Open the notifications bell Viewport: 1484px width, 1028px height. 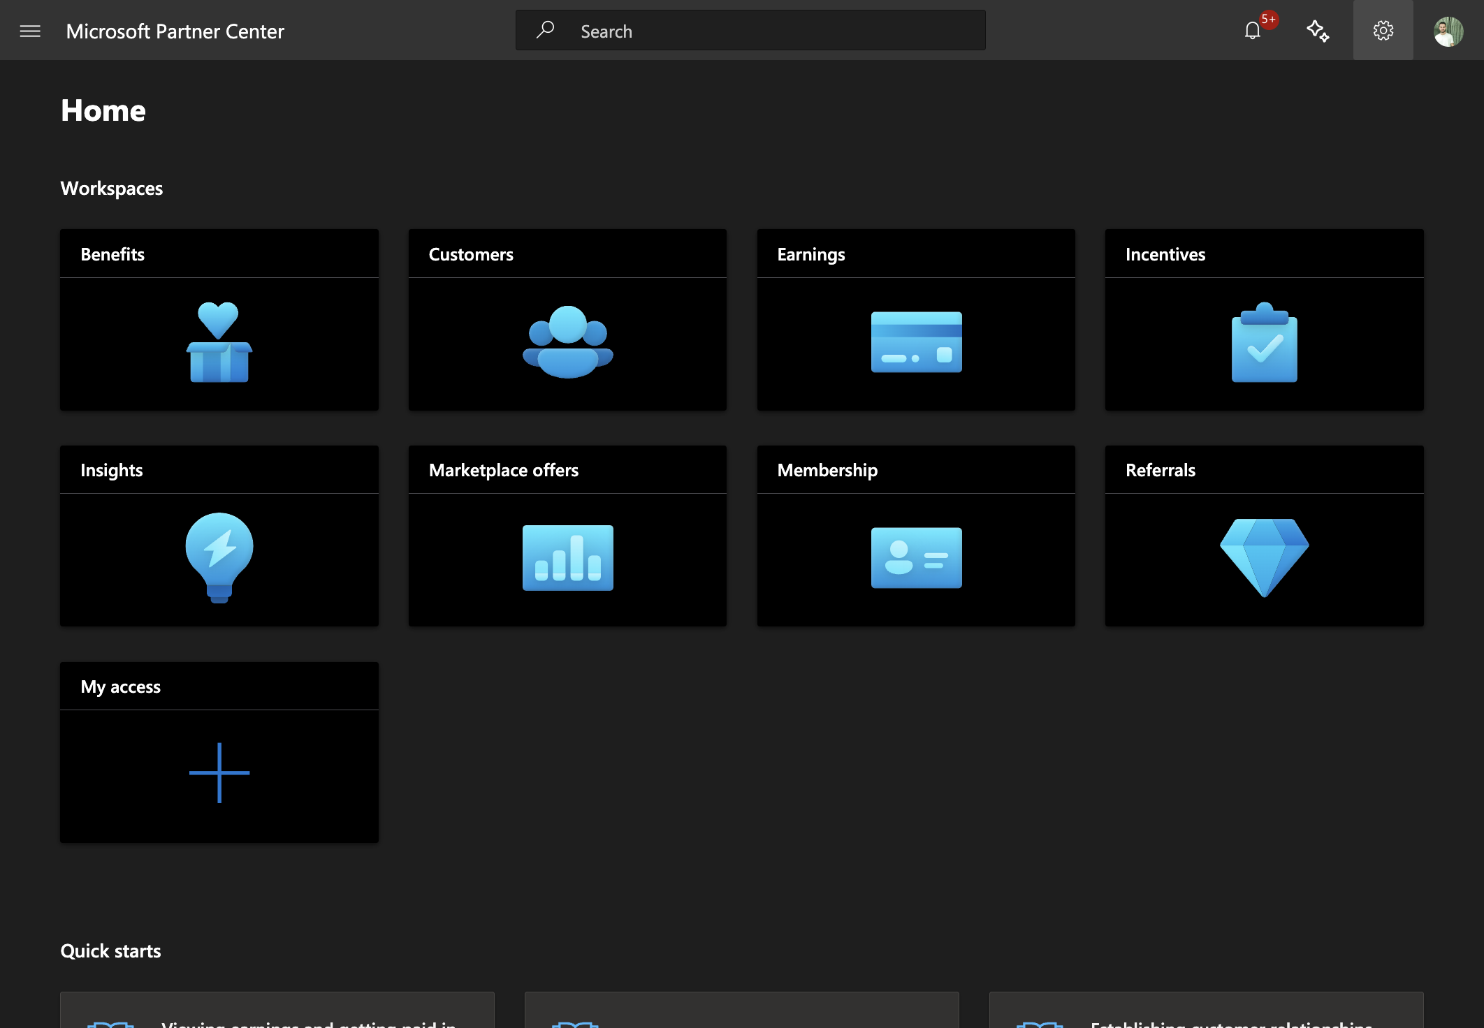[x=1253, y=31]
